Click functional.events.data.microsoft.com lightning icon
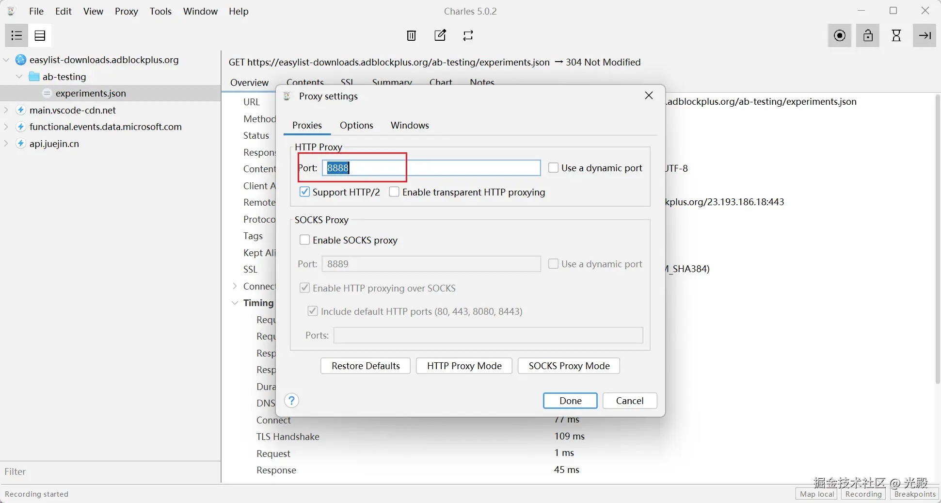The image size is (941, 503). coord(21,127)
